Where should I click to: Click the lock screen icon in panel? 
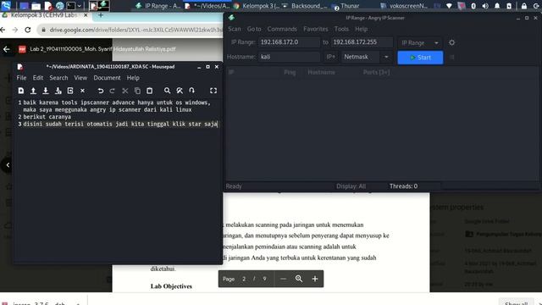click(x=524, y=6)
